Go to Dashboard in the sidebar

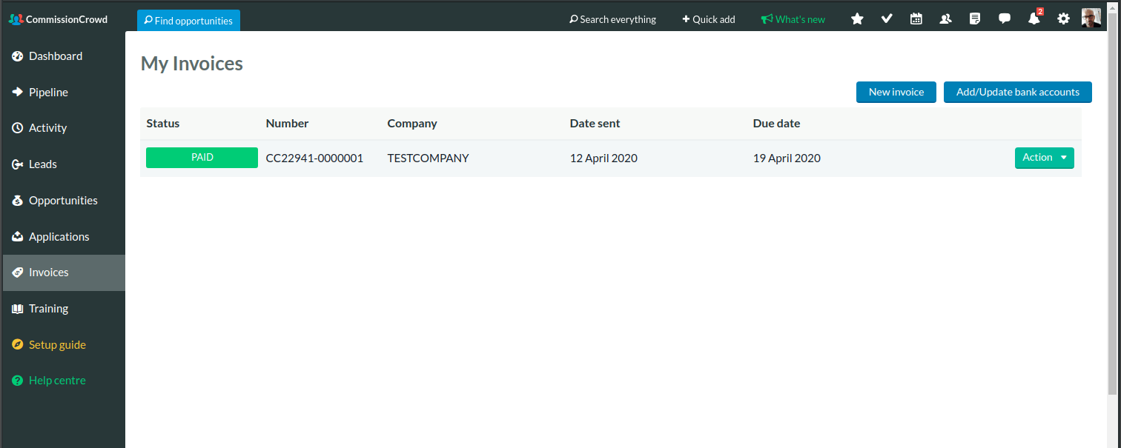[56, 56]
